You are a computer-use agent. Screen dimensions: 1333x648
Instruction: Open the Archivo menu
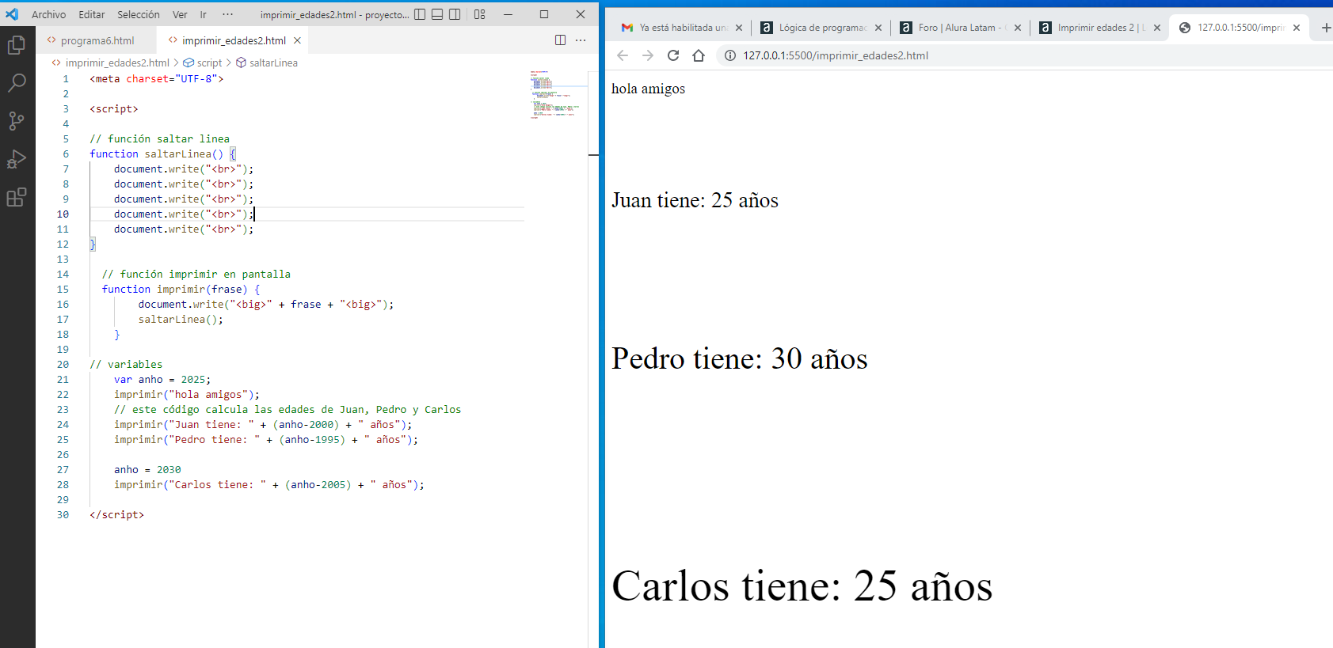pos(49,14)
